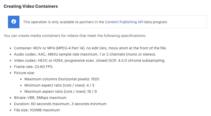Click the Bitrate VBR 5Mbps maximum line
The height and width of the screenshot is (116, 211).
pyautogui.click(x=40, y=98)
